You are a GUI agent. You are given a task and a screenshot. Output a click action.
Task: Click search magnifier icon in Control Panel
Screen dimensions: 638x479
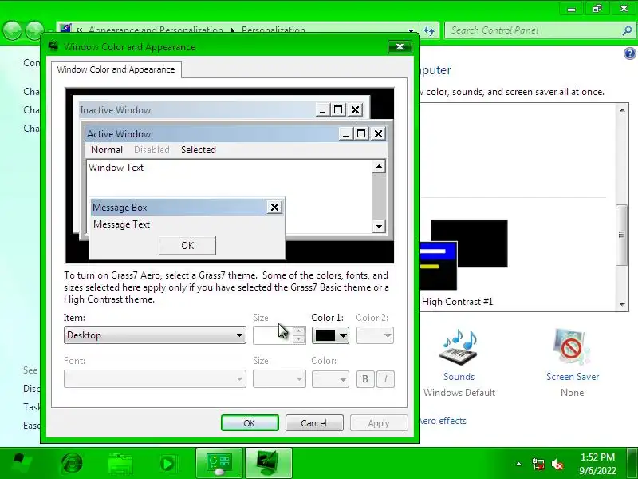coord(627,30)
